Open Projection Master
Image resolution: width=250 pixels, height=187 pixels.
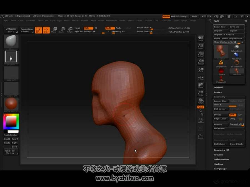(x=27, y=30)
